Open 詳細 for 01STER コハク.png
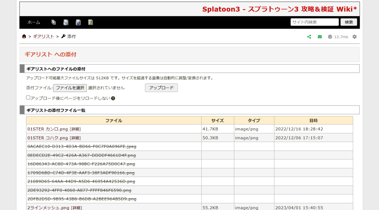The height and width of the screenshot is (210, 379). [x=75, y=138]
